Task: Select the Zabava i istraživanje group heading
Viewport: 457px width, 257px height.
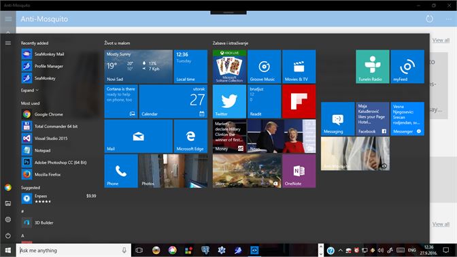Action: click(x=231, y=43)
